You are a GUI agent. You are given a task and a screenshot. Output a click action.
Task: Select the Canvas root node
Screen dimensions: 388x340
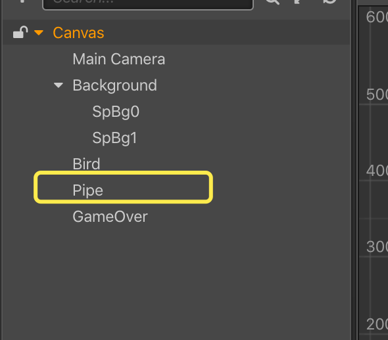click(x=78, y=33)
